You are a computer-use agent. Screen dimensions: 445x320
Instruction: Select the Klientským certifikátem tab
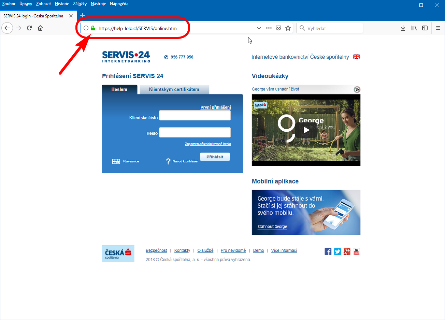click(174, 89)
